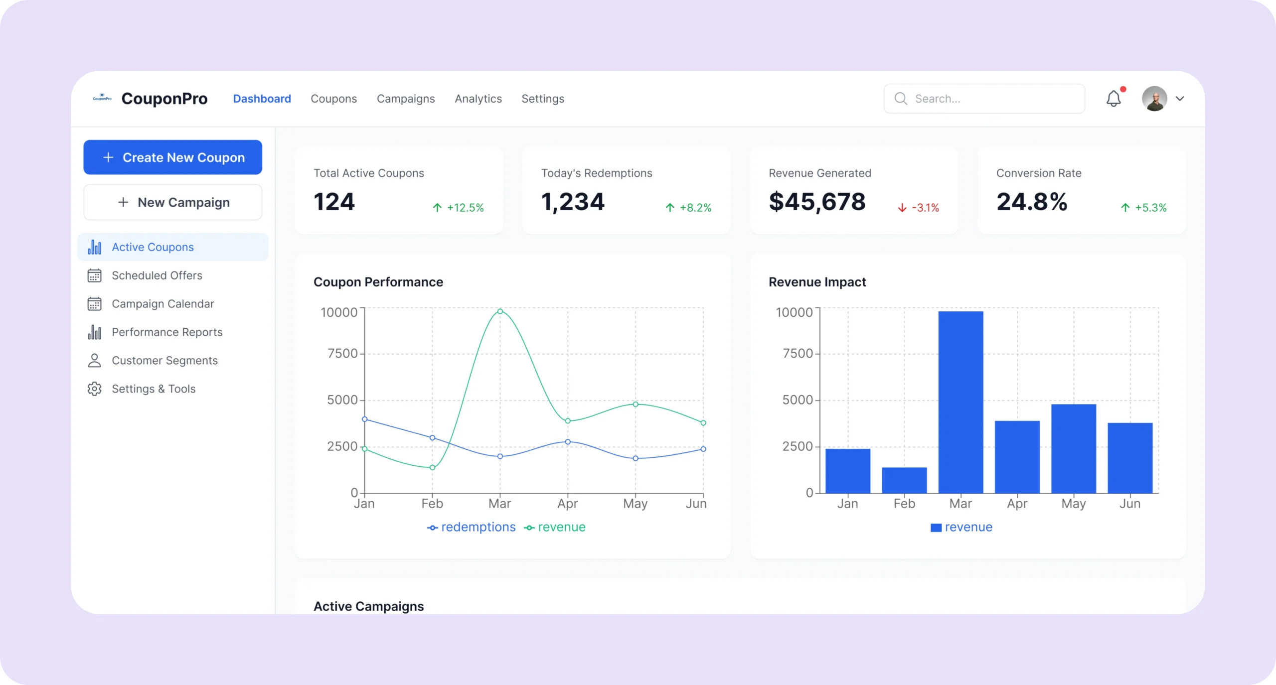Toggle green revenue series in Coupon Performance legend
1276x685 pixels.
pyautogui.click(x=555, y=527)
